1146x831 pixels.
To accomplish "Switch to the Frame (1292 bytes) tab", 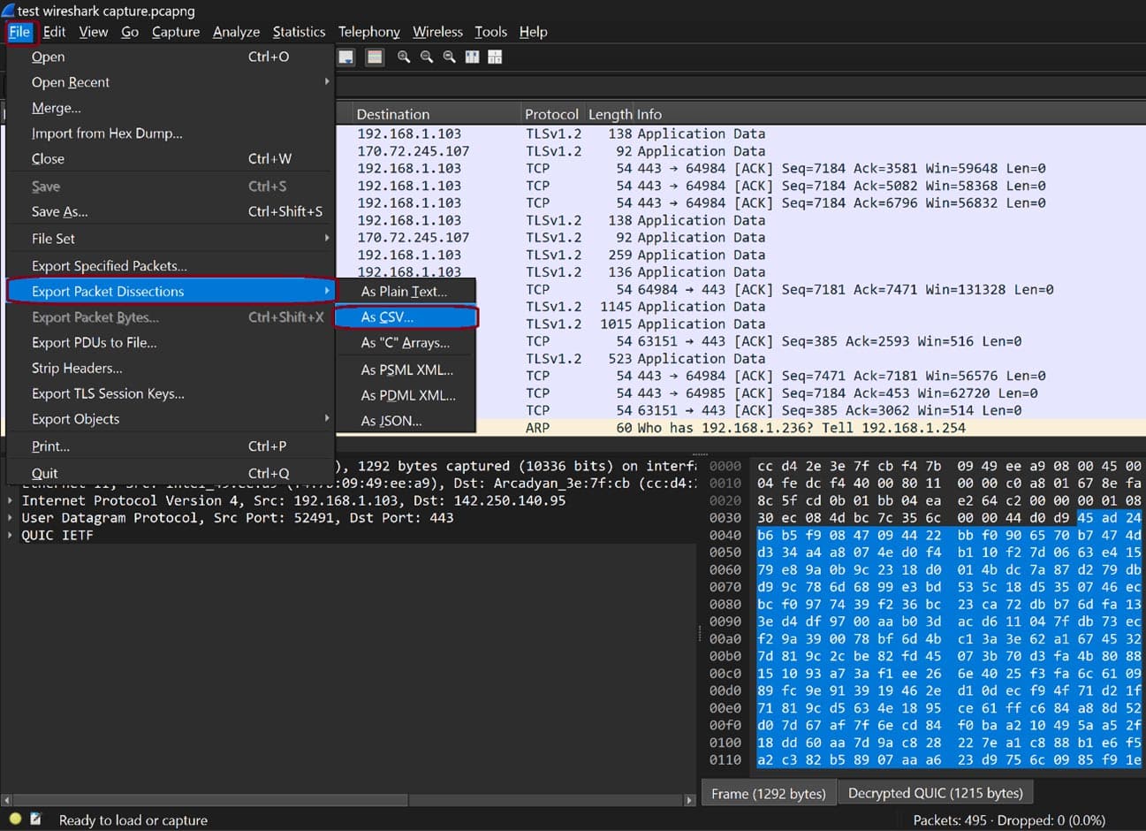I will pos(768,793).
